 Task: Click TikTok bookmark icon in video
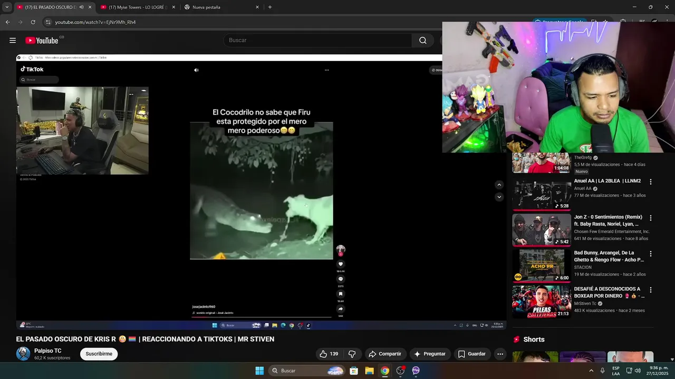click(341, 294)
